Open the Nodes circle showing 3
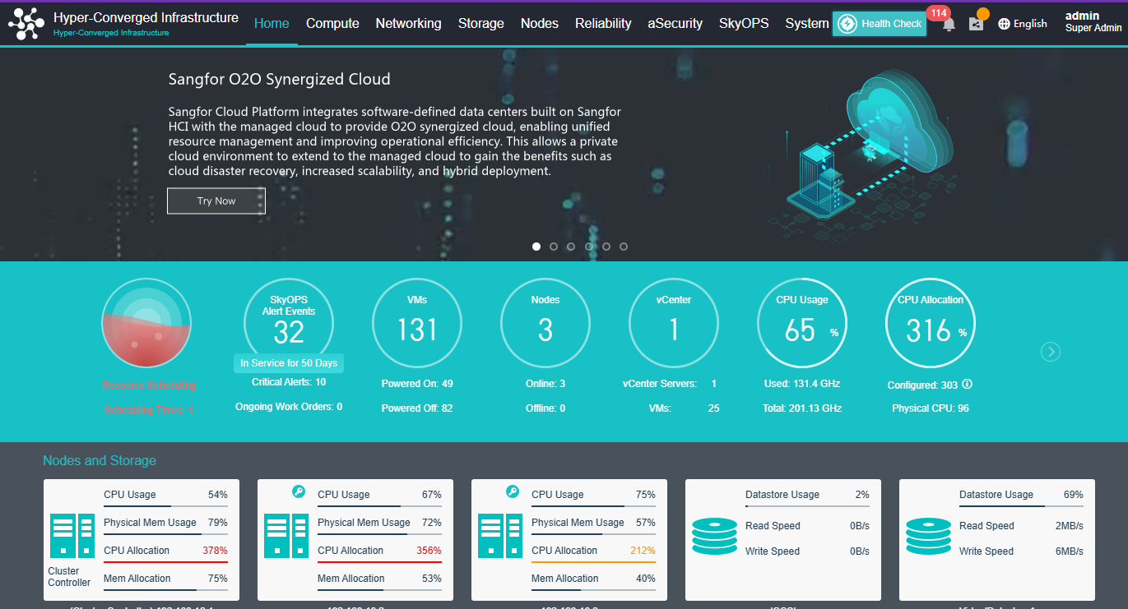Image resolution: width=1128 pixels, height=609 pixels. [x=545, y=322]
